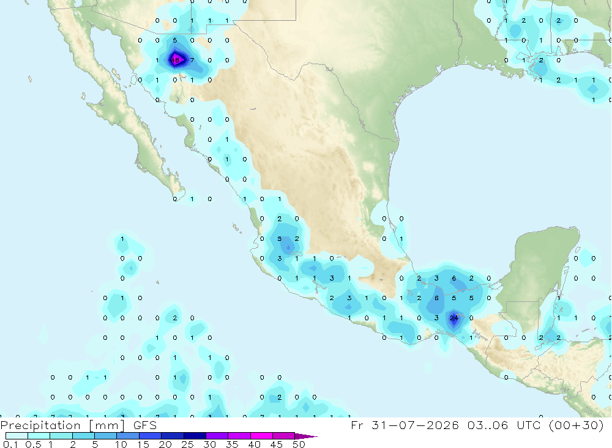Click the legend tick label "20"
Viewport: 612px width, 448px height.
pyautogui.click(x=165, y=444)
